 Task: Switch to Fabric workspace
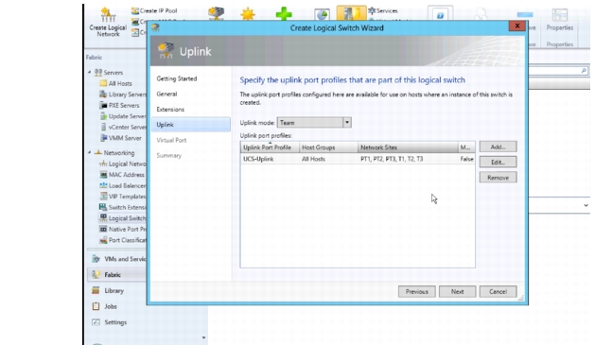coord(117,275)
